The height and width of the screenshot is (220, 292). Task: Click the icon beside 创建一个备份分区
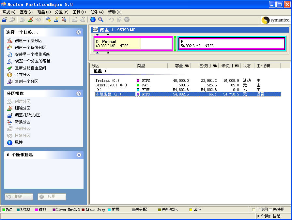(x=10, y=47)
